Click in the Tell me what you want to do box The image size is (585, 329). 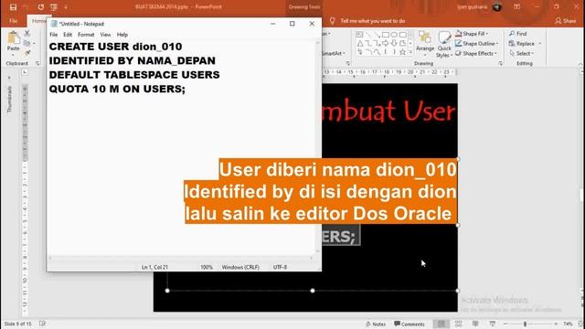pyautogui.click(x=372, y=21)
